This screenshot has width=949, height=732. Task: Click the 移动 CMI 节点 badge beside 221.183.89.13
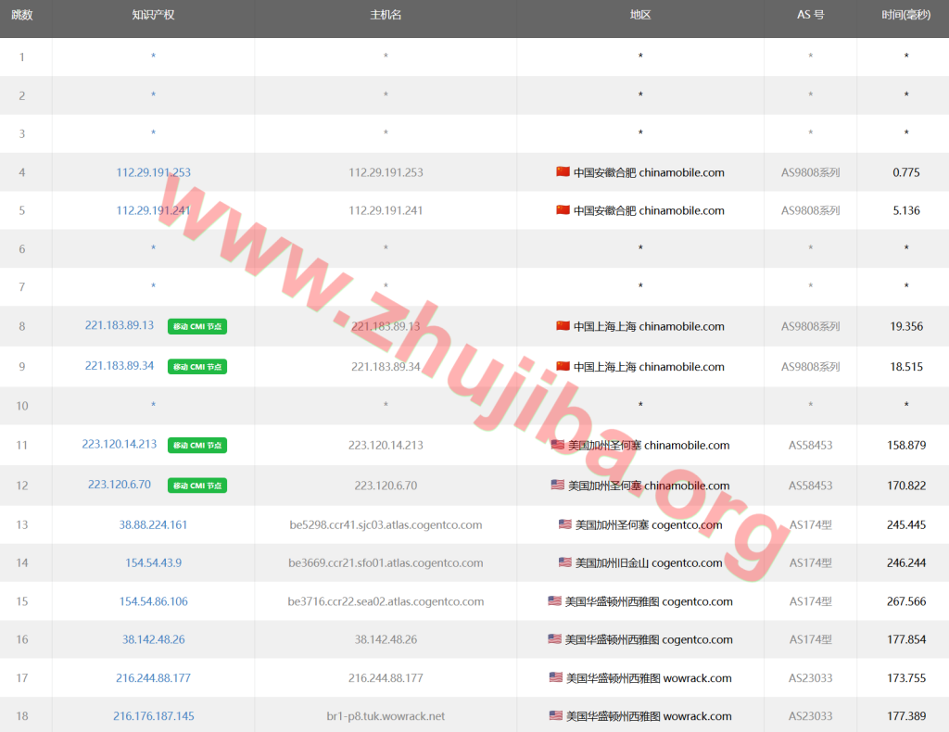(x=196, y=326)
